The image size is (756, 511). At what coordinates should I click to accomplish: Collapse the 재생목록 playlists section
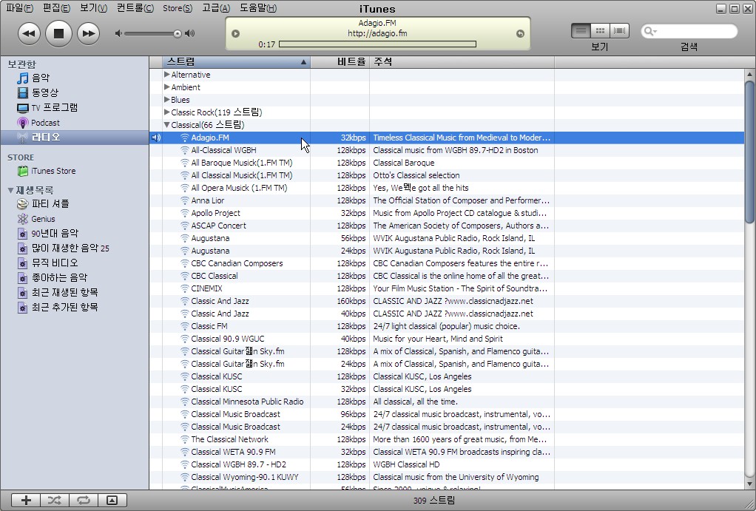click(x=10, y=190)
